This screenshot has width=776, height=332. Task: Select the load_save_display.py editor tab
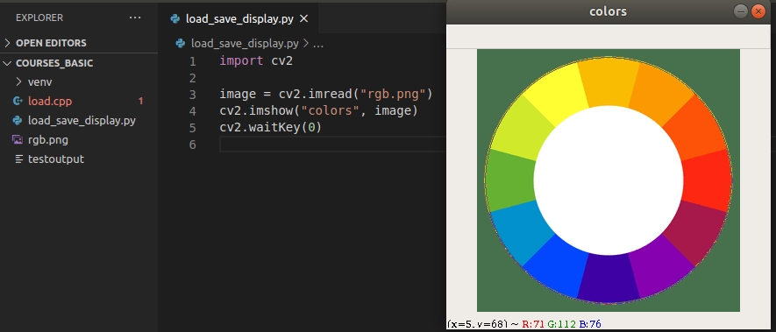pyautogui.click(x=239, y=18)
